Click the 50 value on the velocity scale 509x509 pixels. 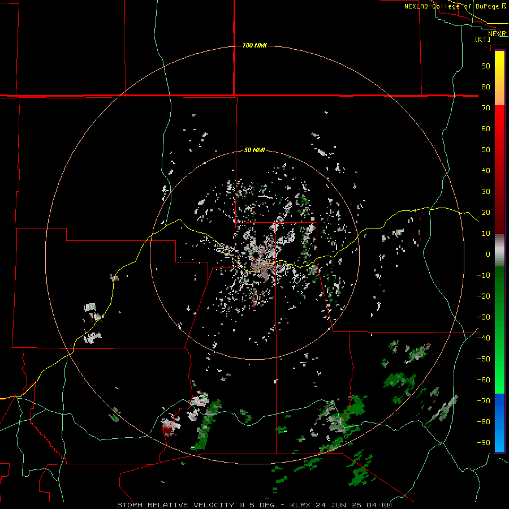click(486, 150)
